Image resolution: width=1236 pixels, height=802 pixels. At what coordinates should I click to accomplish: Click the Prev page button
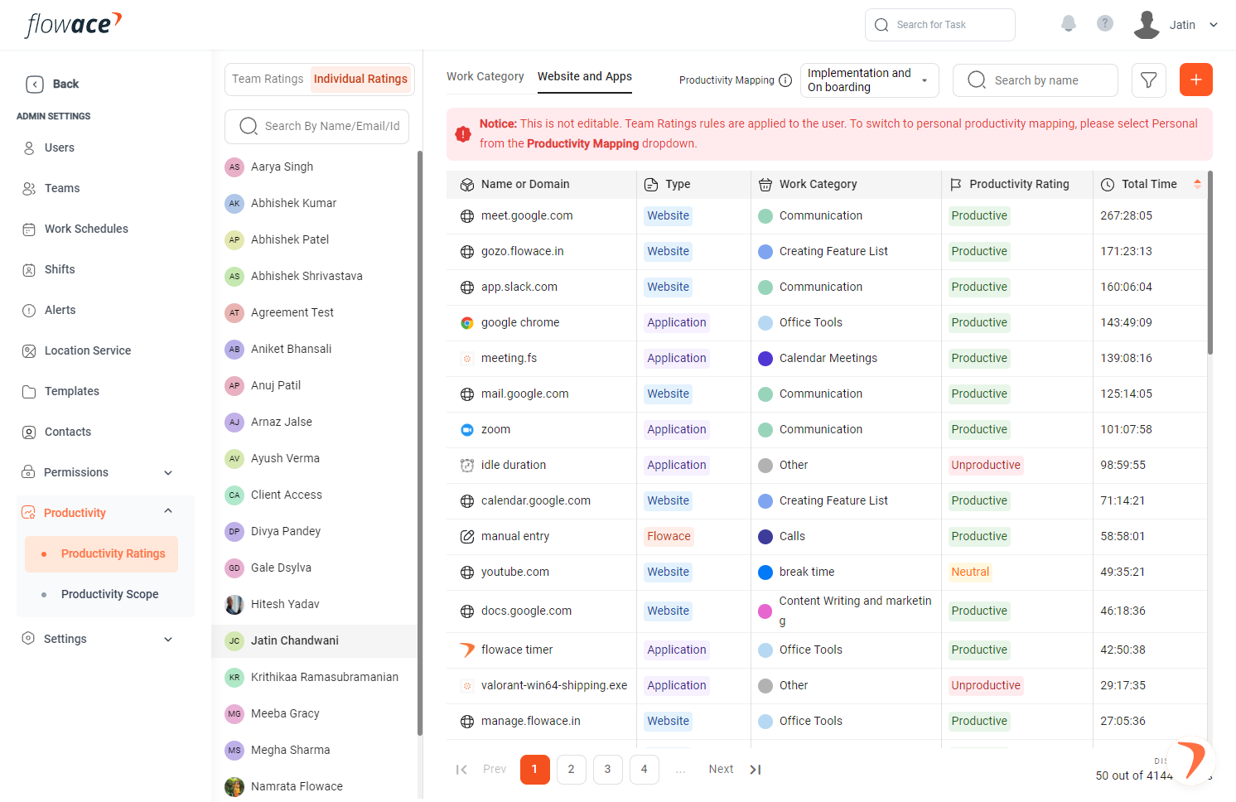pos(495,770)
